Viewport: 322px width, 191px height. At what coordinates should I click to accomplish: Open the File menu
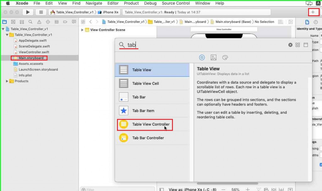tap(37, 3)
